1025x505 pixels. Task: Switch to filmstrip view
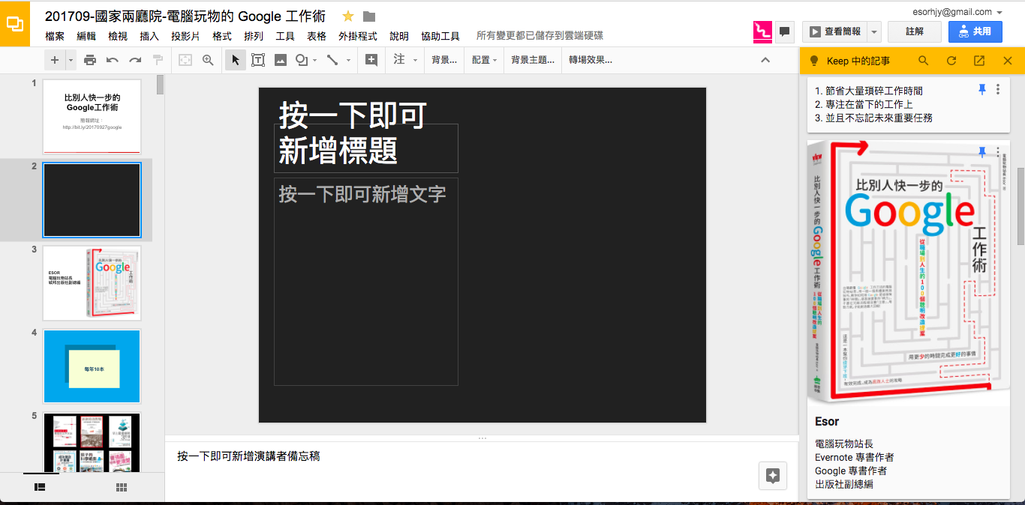[41, 487]
